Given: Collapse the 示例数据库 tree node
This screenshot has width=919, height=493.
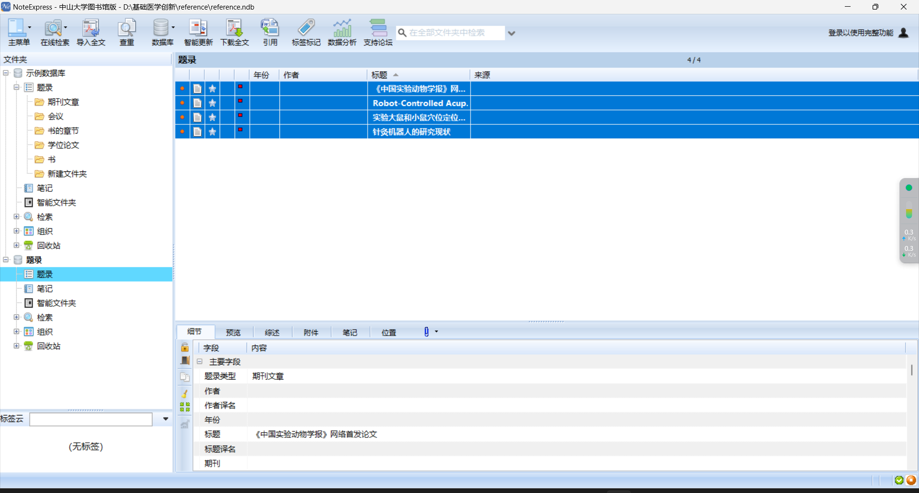Looking at the screenshot, I should pyautogui.click(x=6, y=73).
